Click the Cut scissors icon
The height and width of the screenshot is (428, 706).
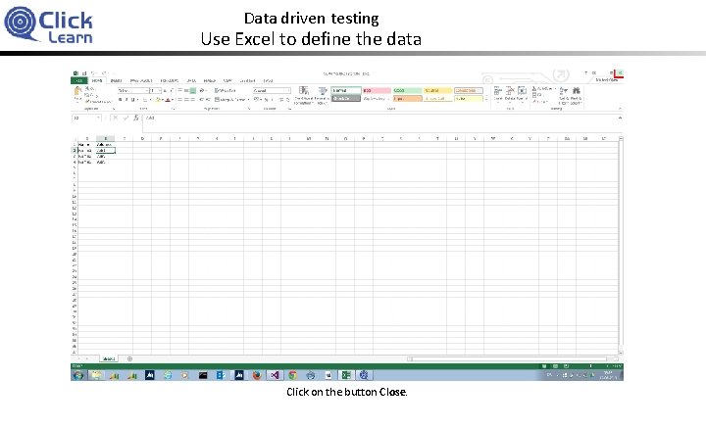tap(87, 89)
